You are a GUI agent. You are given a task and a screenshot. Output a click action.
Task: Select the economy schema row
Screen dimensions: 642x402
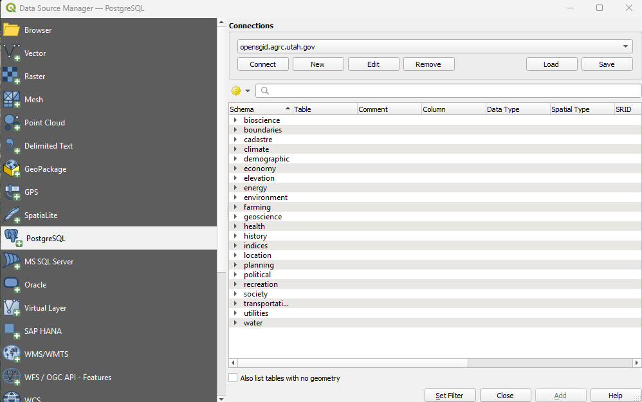[x=435, y=169]
